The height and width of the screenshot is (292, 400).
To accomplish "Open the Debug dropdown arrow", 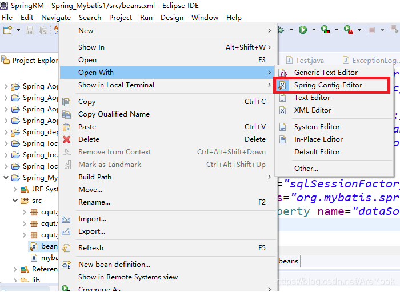I will (x=291, y=30).
